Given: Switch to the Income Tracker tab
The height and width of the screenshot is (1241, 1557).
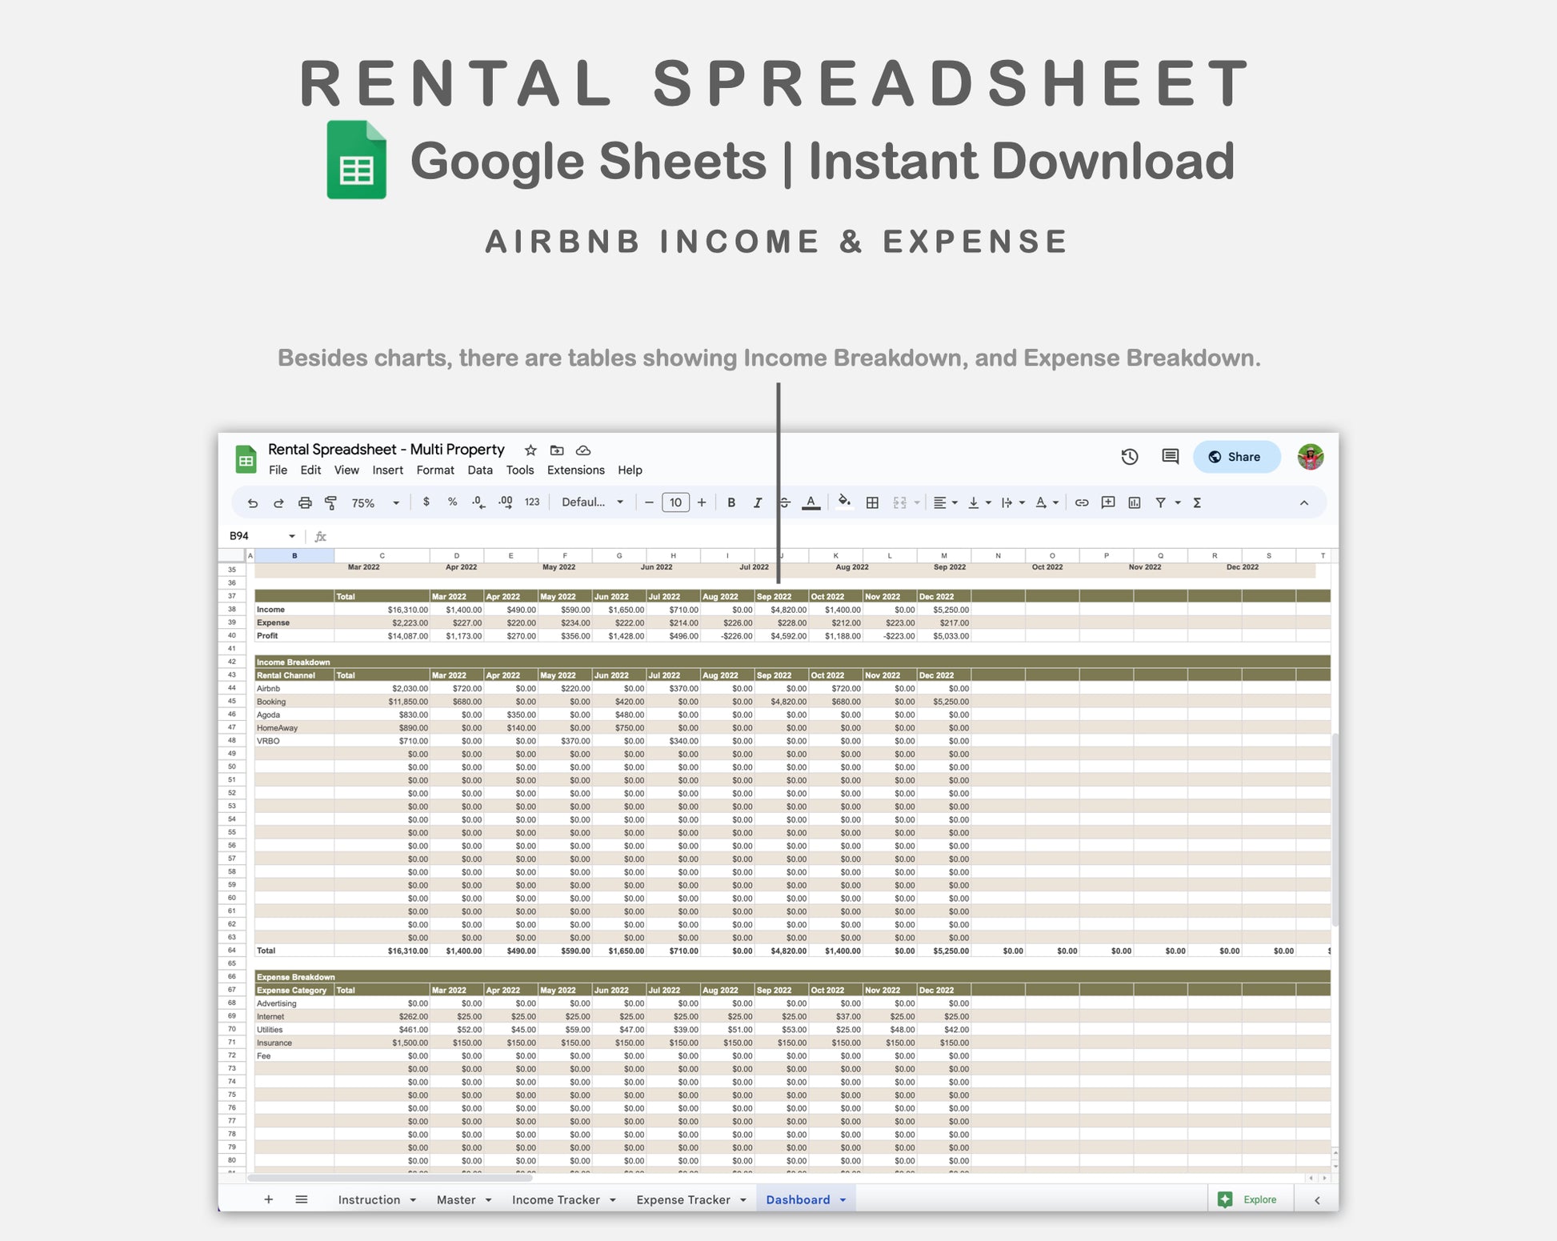Looking at the screenshot, I should tap(555, 1200).
